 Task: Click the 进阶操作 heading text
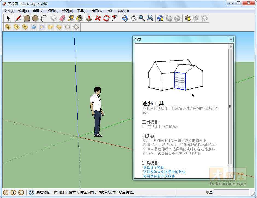(x=150, y=163)
